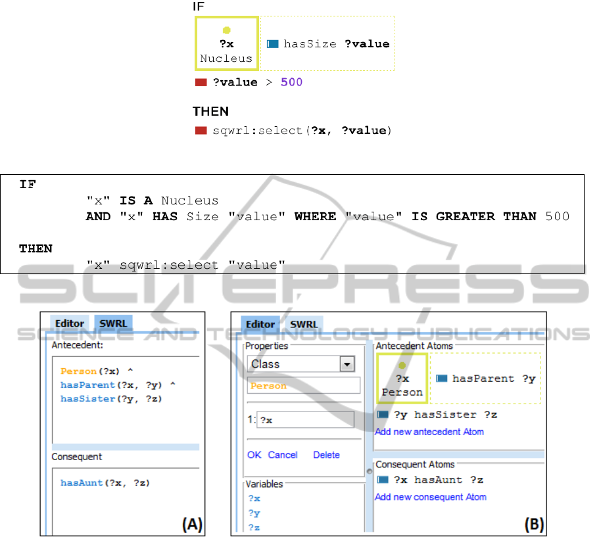Open the Class dropdown in Properties
601x539 pixels.
pyautogui.click(x=347, y=364)
